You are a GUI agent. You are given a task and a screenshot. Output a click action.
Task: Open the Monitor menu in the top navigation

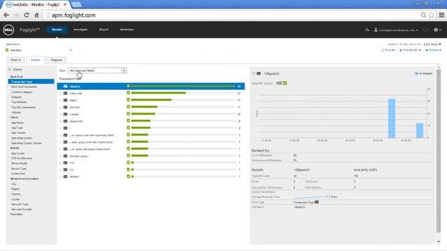click(57, 29)
